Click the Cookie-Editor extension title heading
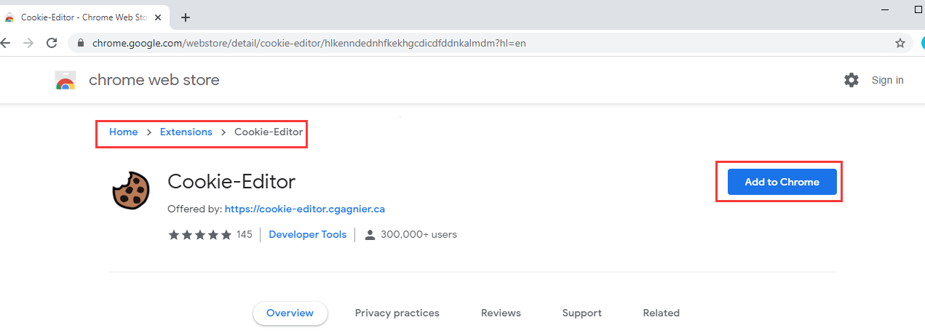The image size is (925, 336). pyautogui.click(x=231, y=181)
